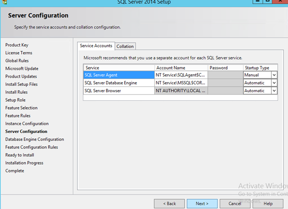Click Database Engine Configuration step
The image size is (288, 209).
click(x=35, y=139)
